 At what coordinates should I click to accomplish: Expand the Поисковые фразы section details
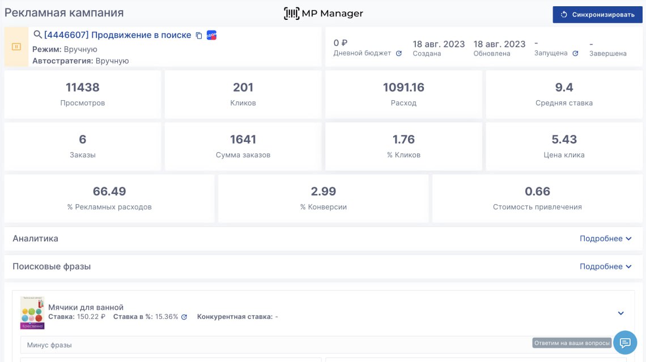click(605, 266)
